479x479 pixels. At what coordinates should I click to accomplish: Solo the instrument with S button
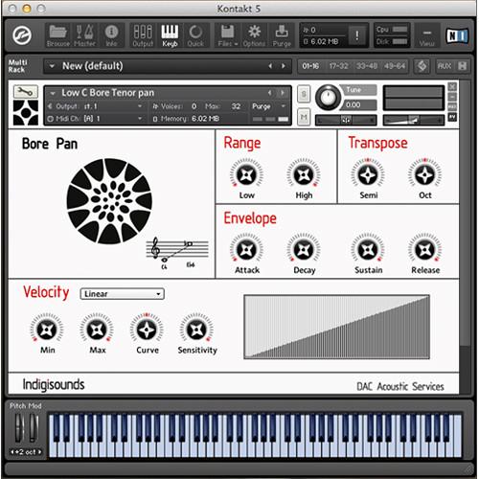(x=304, y=94)
